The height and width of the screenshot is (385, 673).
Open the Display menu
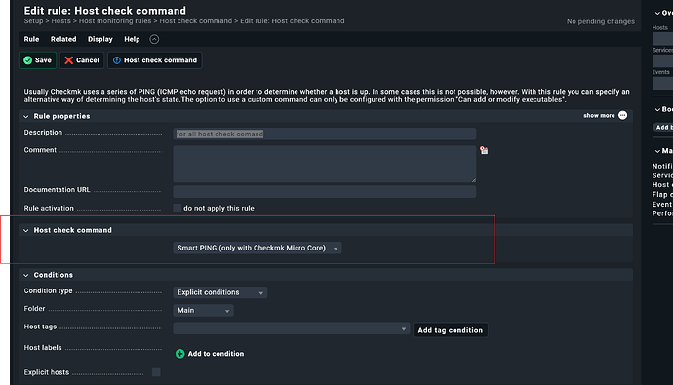click(x=100, y=39)
